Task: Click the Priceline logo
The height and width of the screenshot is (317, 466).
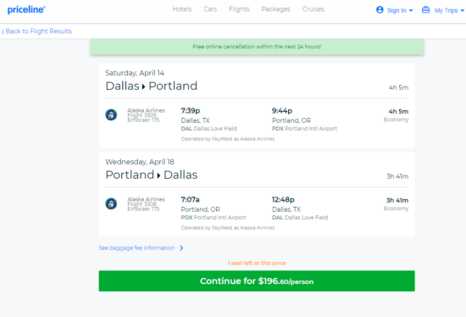Action: click(26, 10)
